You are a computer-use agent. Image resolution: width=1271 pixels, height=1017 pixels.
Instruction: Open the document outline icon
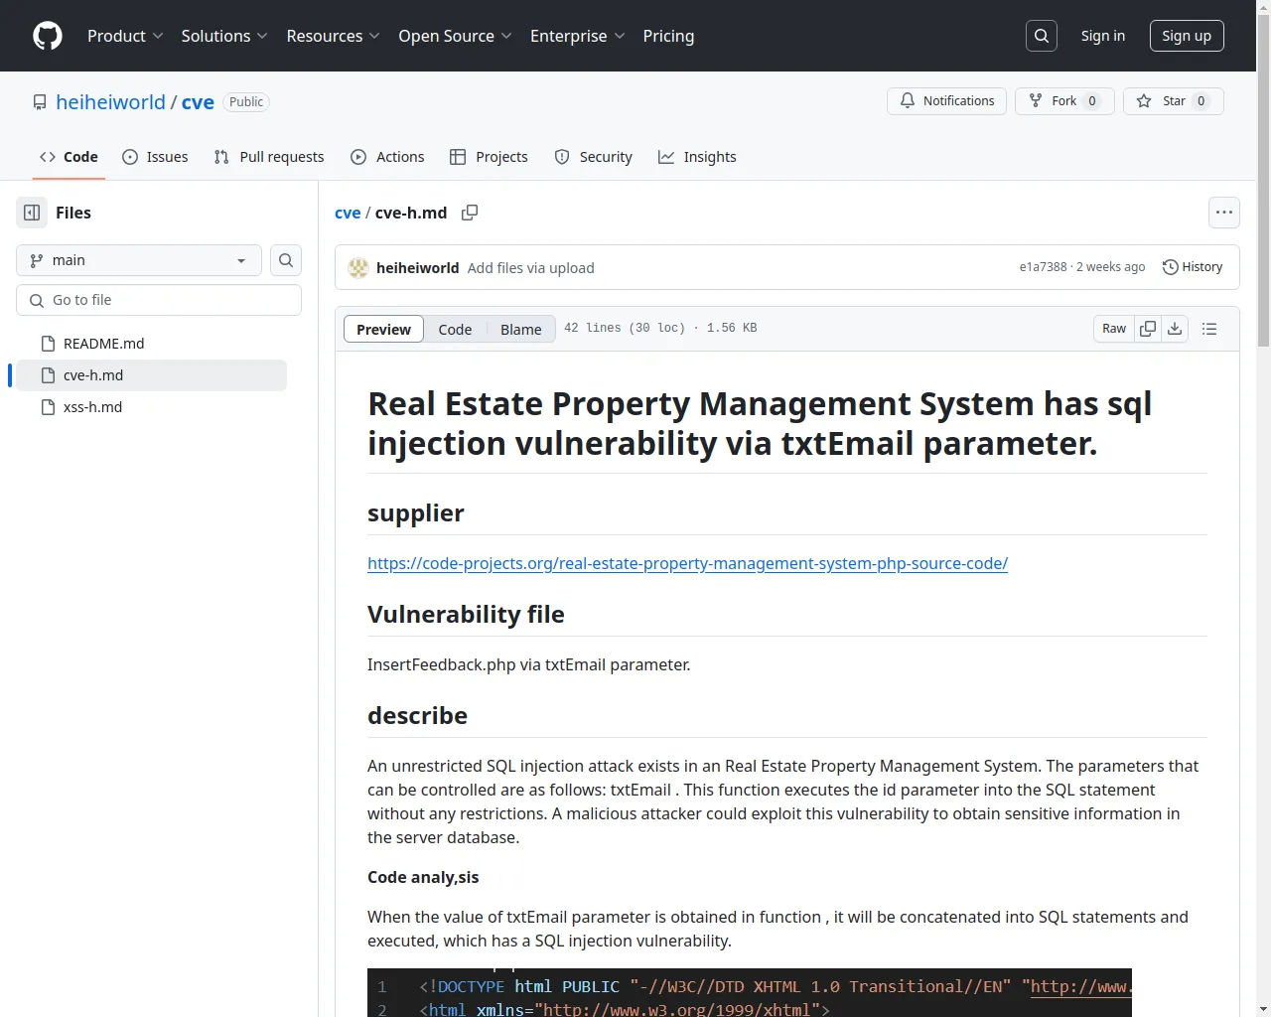[x=1209, y=329]
